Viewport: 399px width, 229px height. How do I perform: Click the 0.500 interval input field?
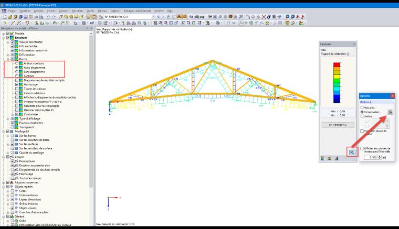coord(371,157)
